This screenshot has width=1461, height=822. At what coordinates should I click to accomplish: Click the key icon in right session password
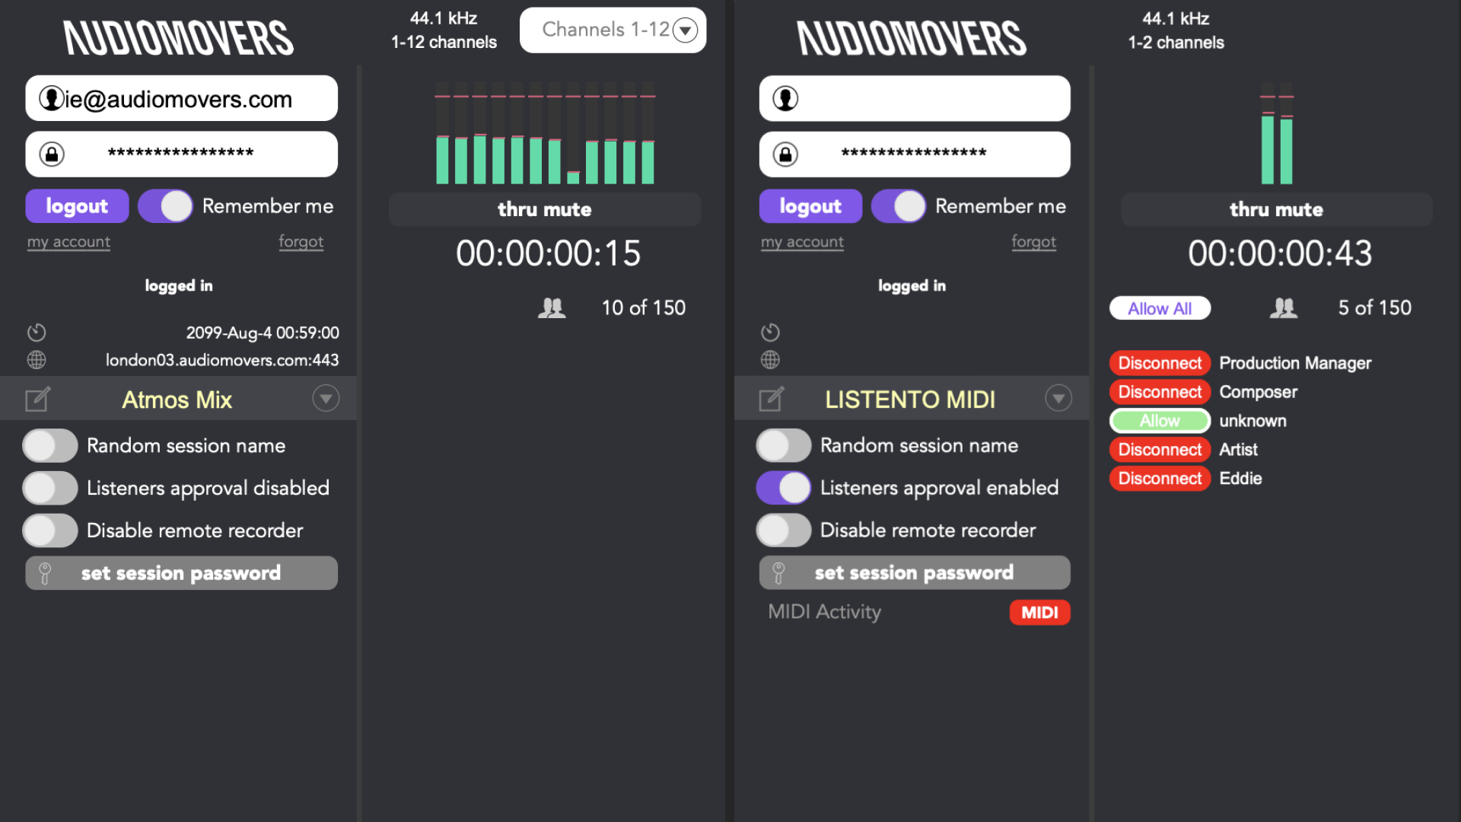tap(778, 573)
